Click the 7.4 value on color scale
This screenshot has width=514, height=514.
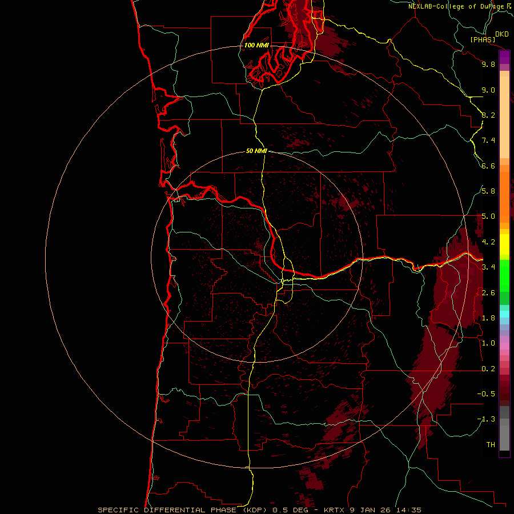(x=488, y=140)
